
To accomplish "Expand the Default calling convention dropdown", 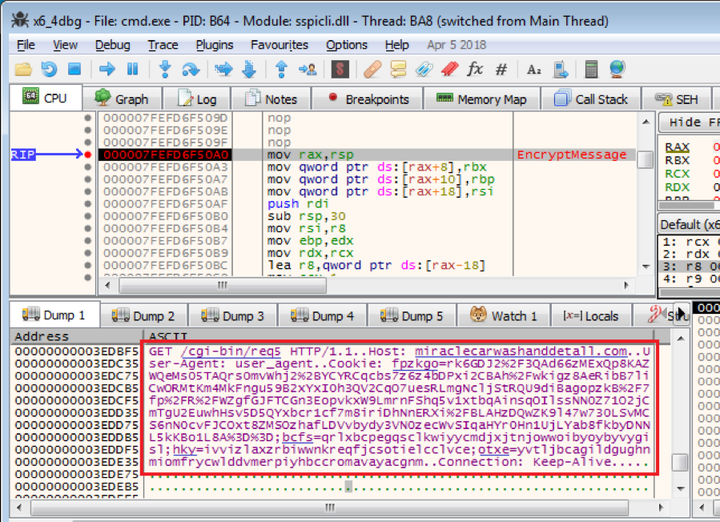I will click(x=689, y=224).
